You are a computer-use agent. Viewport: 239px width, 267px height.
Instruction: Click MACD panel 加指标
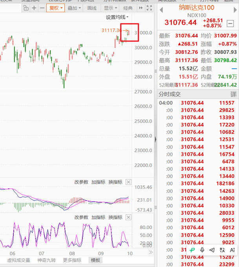click(98, 182)
